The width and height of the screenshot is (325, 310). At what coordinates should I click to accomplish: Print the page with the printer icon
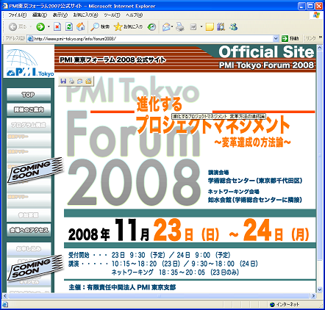pos(180,26)
